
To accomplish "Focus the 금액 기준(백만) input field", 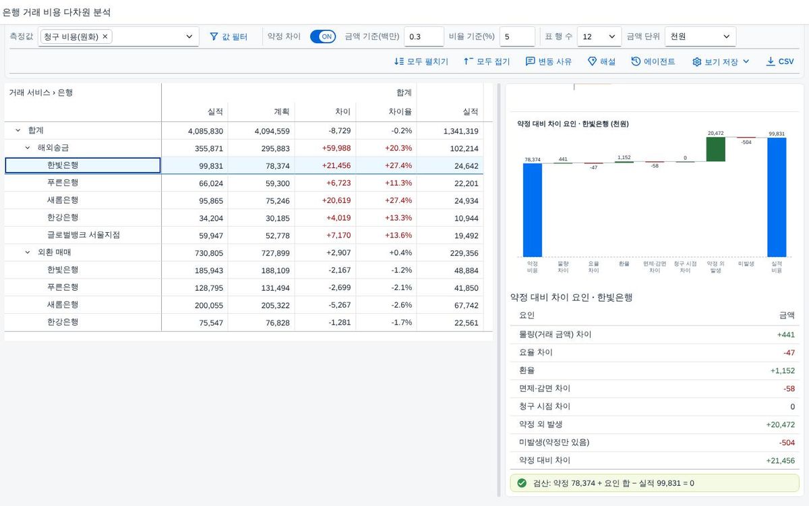I will [x=424, y=36].
